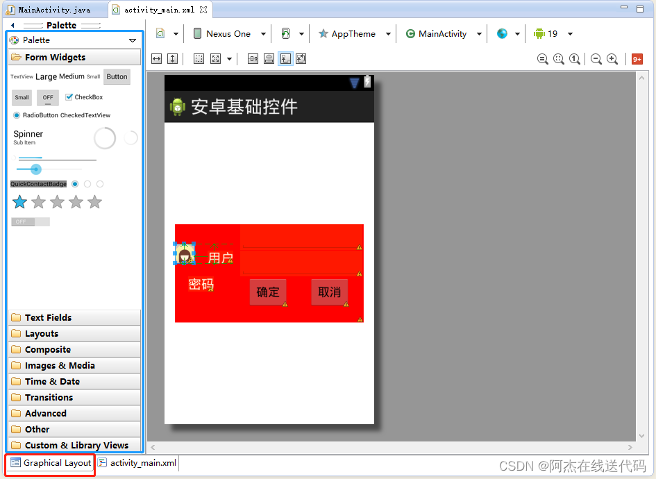The image size is (656, 479).
Task: Click the show margins toolbar icon
Action: pyautogui.click(x=199, y=59)
